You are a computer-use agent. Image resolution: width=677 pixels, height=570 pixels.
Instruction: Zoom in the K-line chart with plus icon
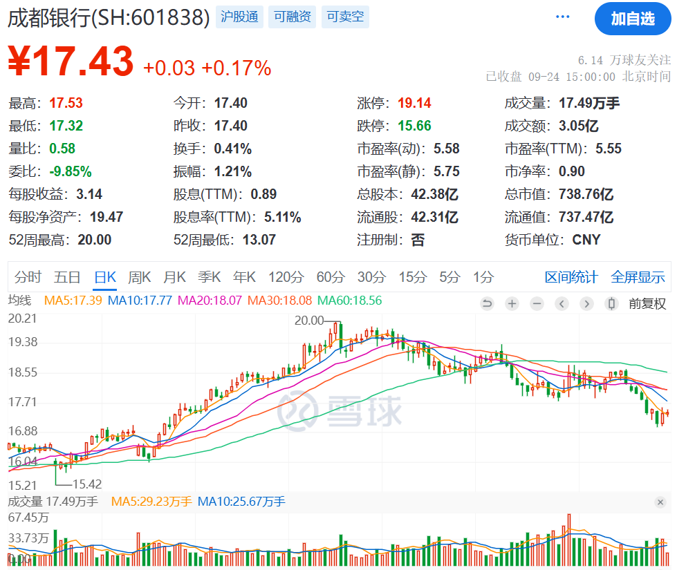(x=512, y=303)
